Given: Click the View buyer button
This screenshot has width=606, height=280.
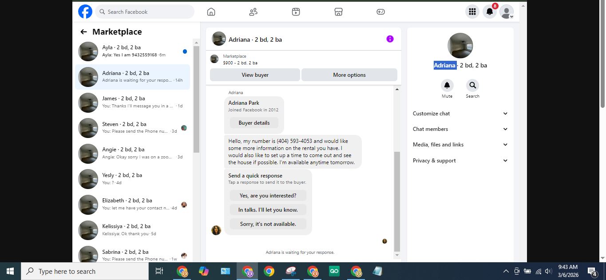Looking at the screenshot, I should (255, 75).
